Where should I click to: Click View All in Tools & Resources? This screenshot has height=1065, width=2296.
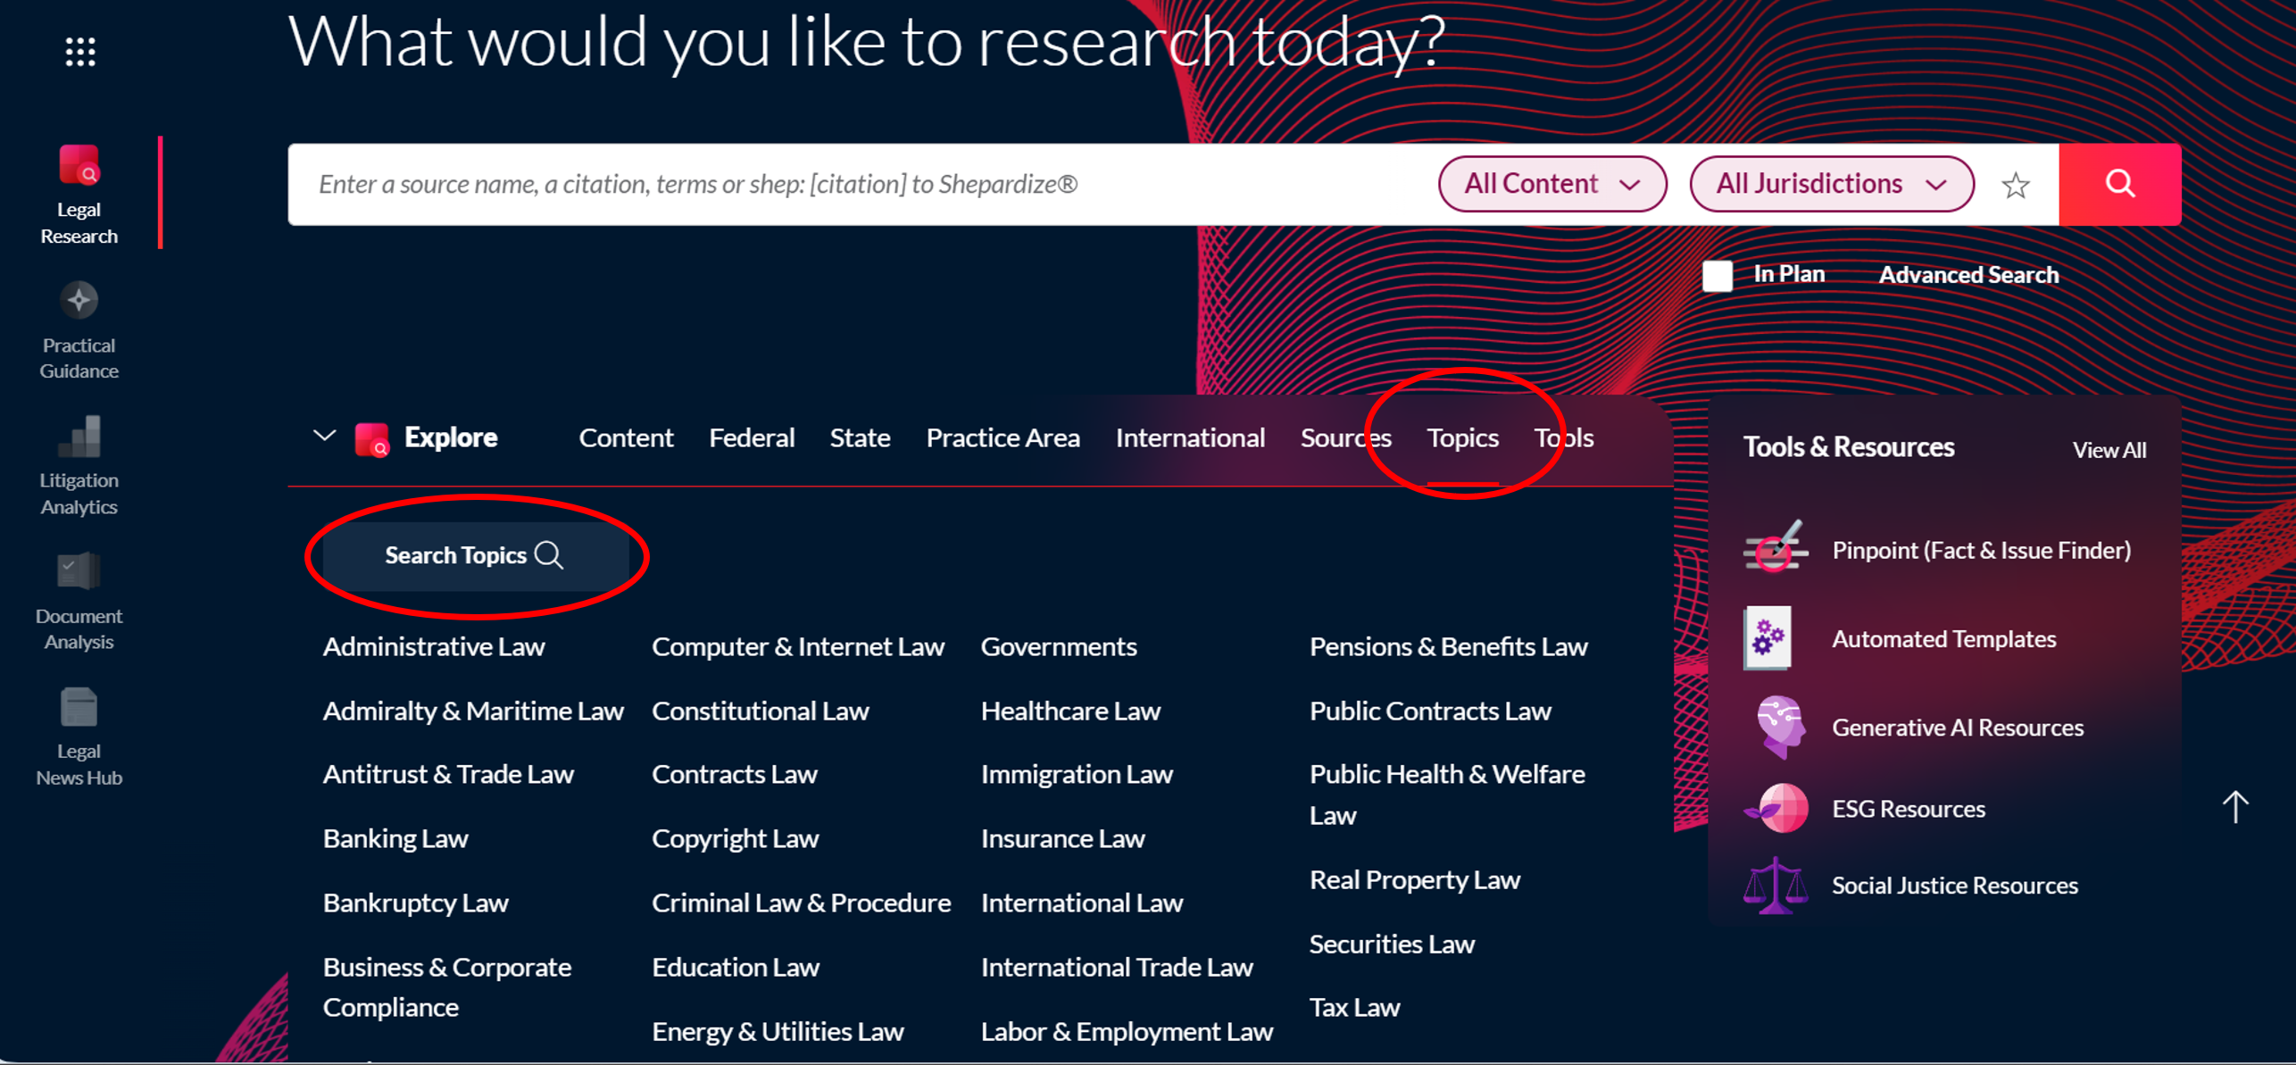(x=2109, y=450)
